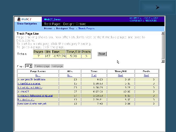Click the WebCT_Demo course title

pyautogui.click(x=52, y=20)
